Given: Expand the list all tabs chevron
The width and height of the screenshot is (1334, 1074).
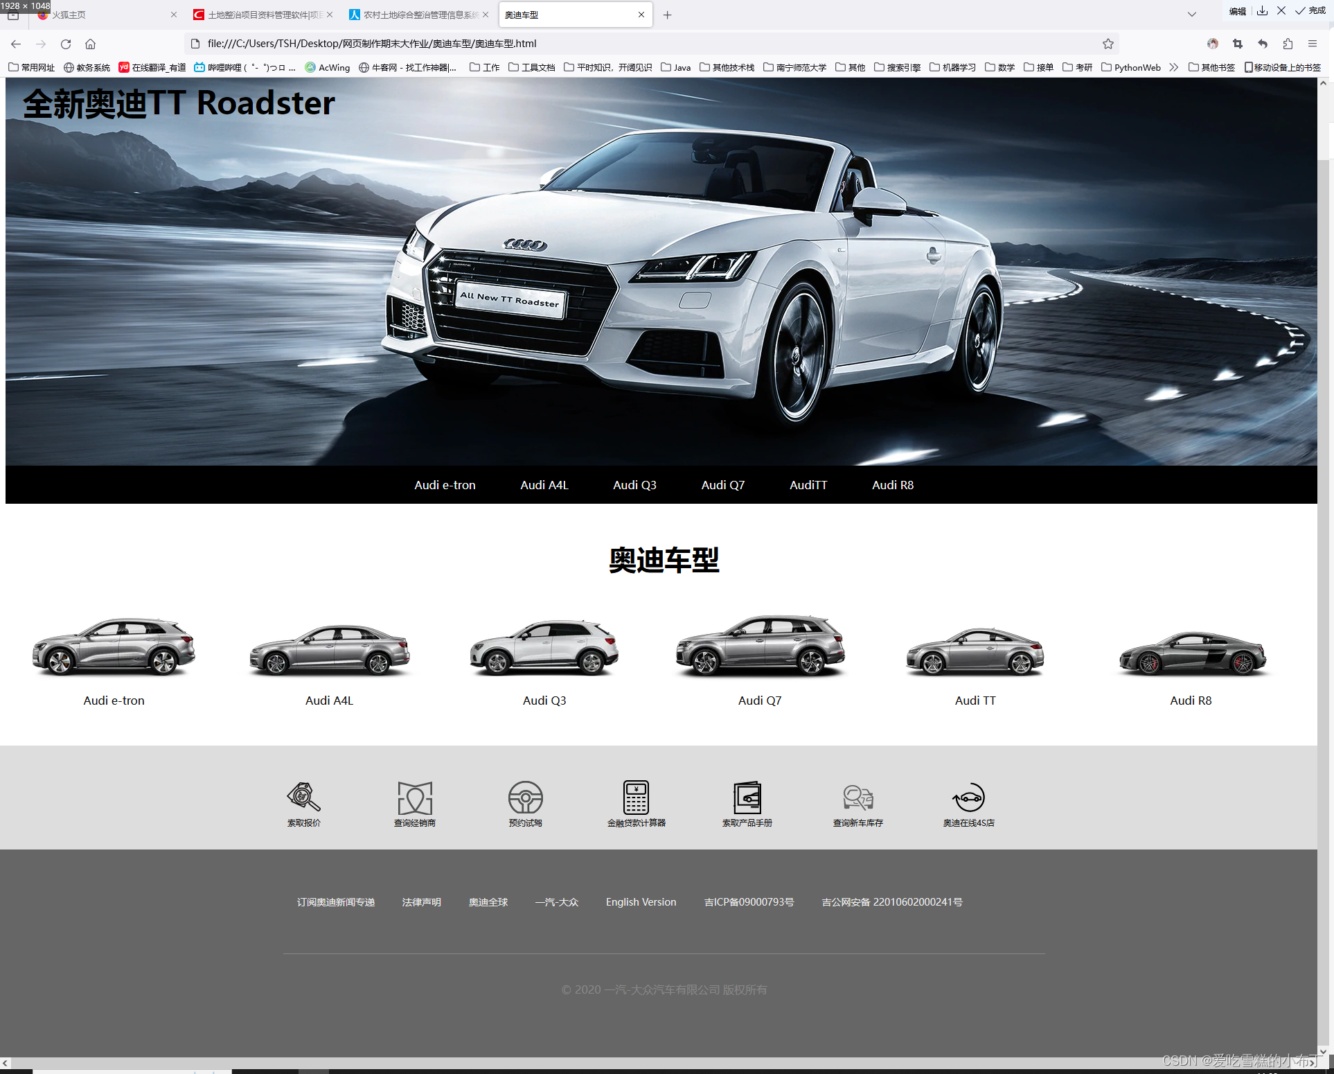Looking at the screenshot, I should (1191, 15).
